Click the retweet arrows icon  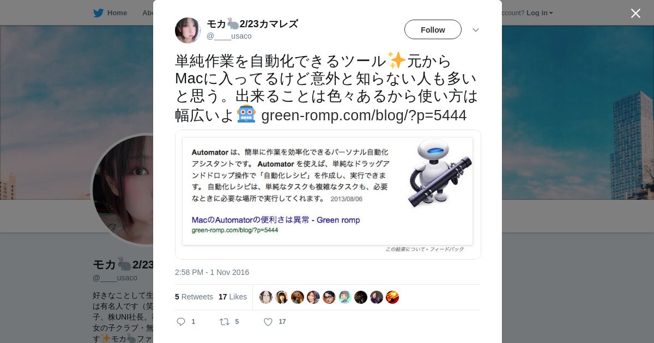point(224,322)
